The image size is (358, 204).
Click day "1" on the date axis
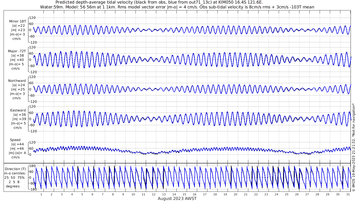41,194
